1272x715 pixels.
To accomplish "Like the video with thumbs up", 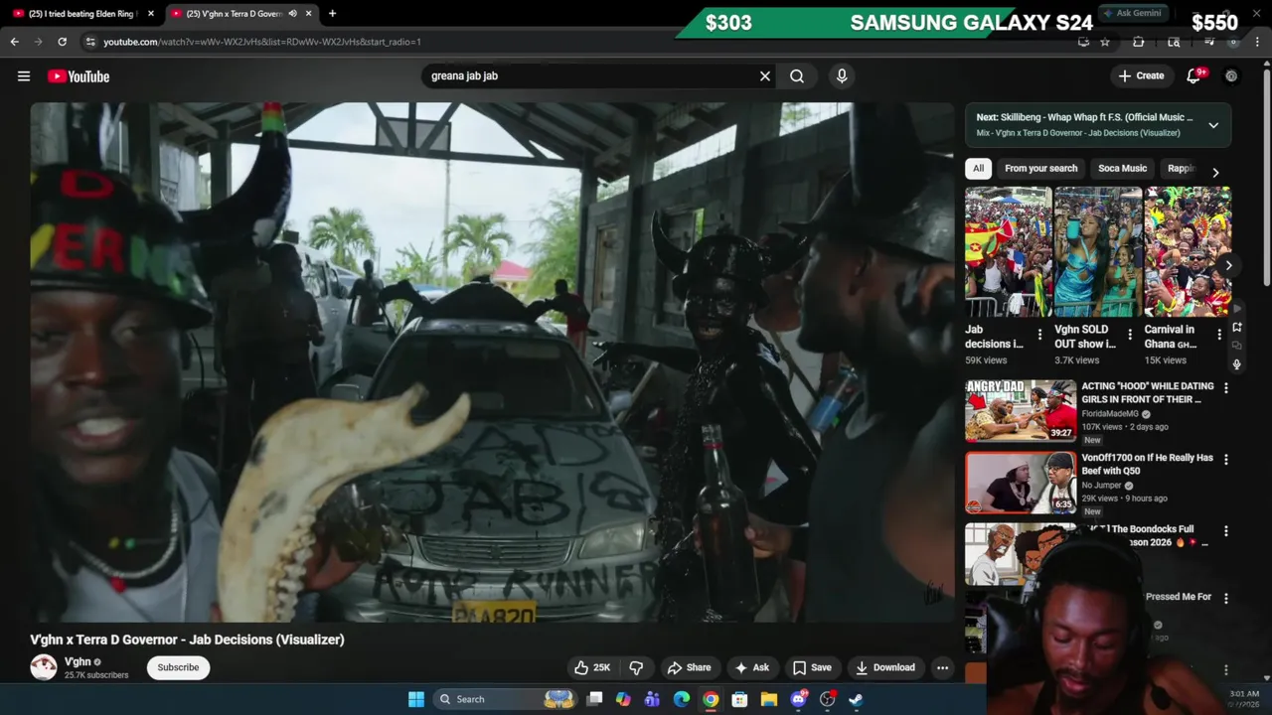I will tap(592, 667).
